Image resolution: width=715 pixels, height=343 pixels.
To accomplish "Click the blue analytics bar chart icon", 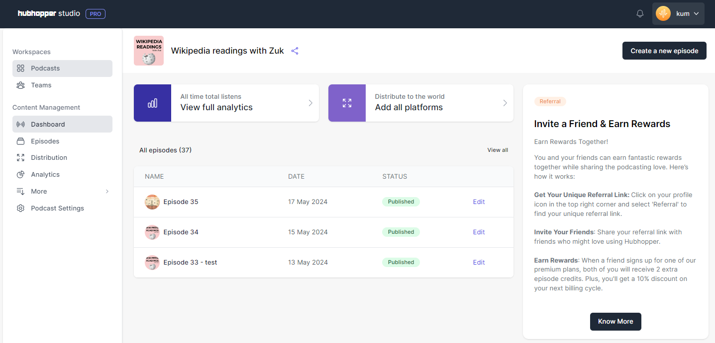I will coord(152,103).
